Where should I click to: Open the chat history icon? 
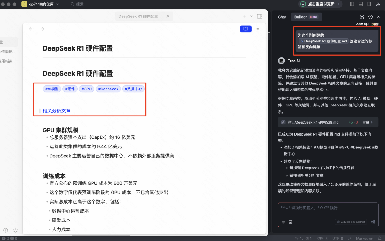click(x=370, y=17)
